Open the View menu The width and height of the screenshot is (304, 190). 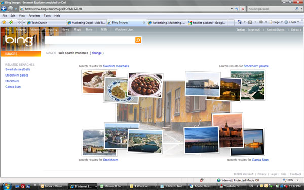[x=22, y=16]
